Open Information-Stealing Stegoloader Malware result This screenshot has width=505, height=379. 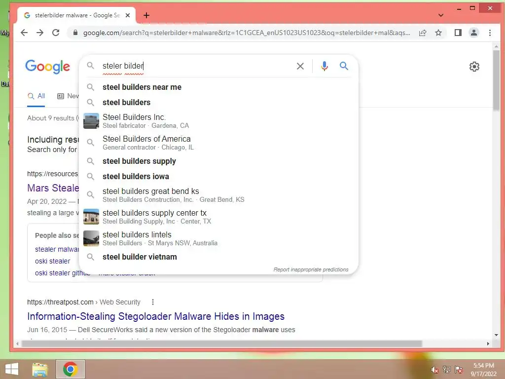point(156,316)
